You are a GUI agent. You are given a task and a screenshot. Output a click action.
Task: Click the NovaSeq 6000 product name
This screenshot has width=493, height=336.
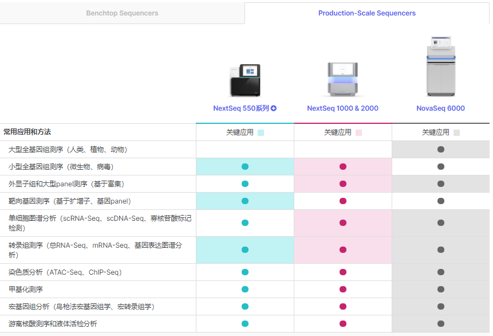(x=440, y=108)
